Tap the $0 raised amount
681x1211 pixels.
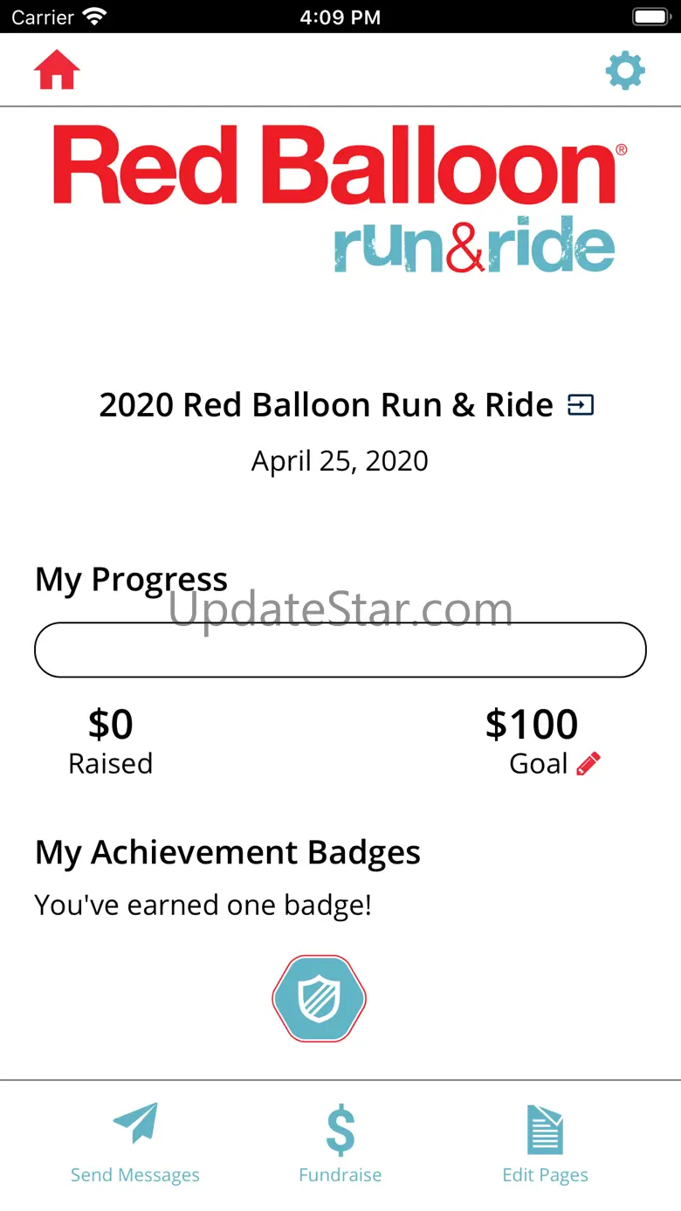111,724
